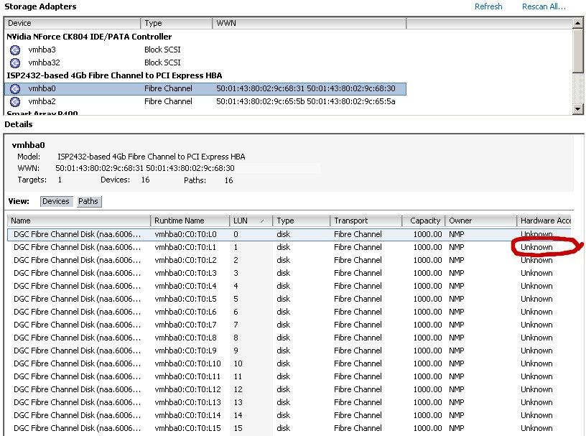The width and height of the screenshot is (586, 436).
Task: Switch to the Paths view
Action: coord(88,201)
